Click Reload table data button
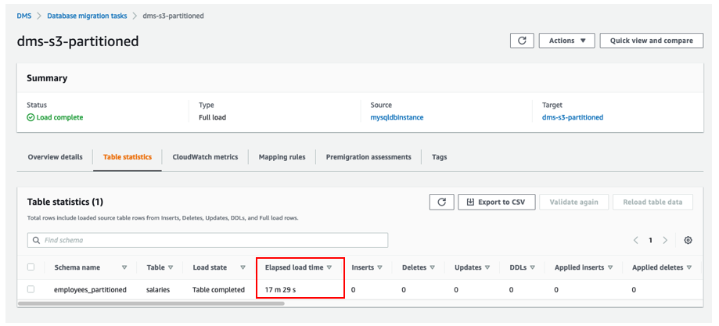Screen dimensions: 719x326 pos(652,202)
